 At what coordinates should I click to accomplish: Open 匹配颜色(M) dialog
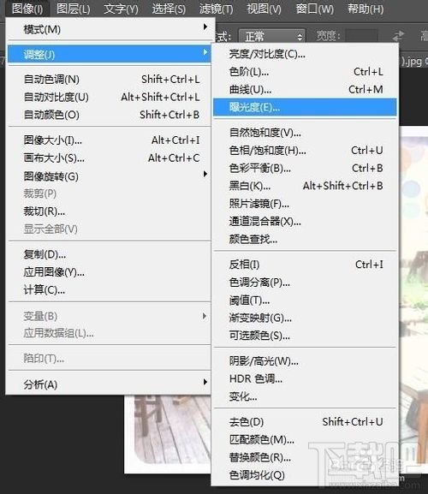(x=305, y=439)
